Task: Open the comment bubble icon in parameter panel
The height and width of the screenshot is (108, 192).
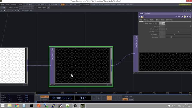Action: (x=179, y=17)
